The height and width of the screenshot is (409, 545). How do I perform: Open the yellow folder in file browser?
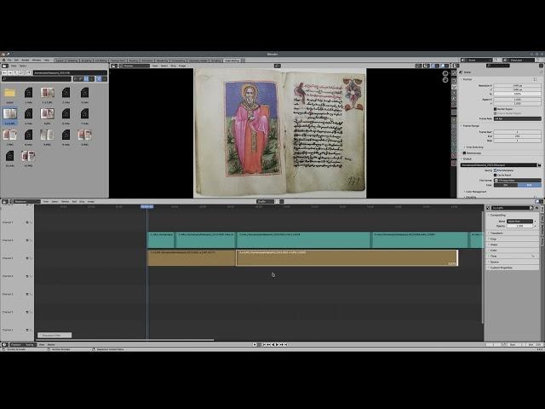9,93
